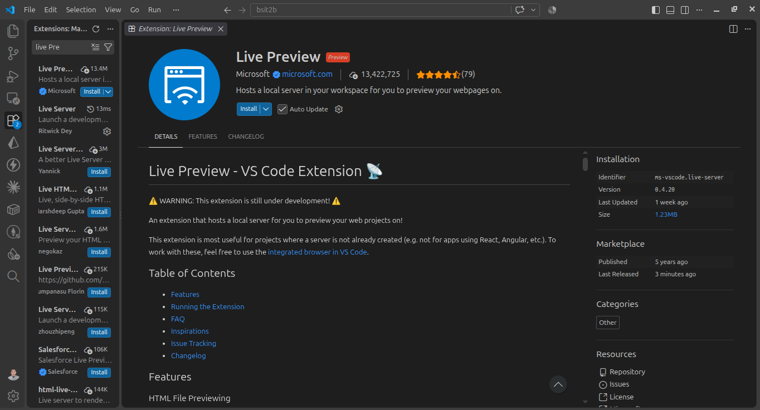Click the Extensions icon in the activity bar

(x=13, y=120)
